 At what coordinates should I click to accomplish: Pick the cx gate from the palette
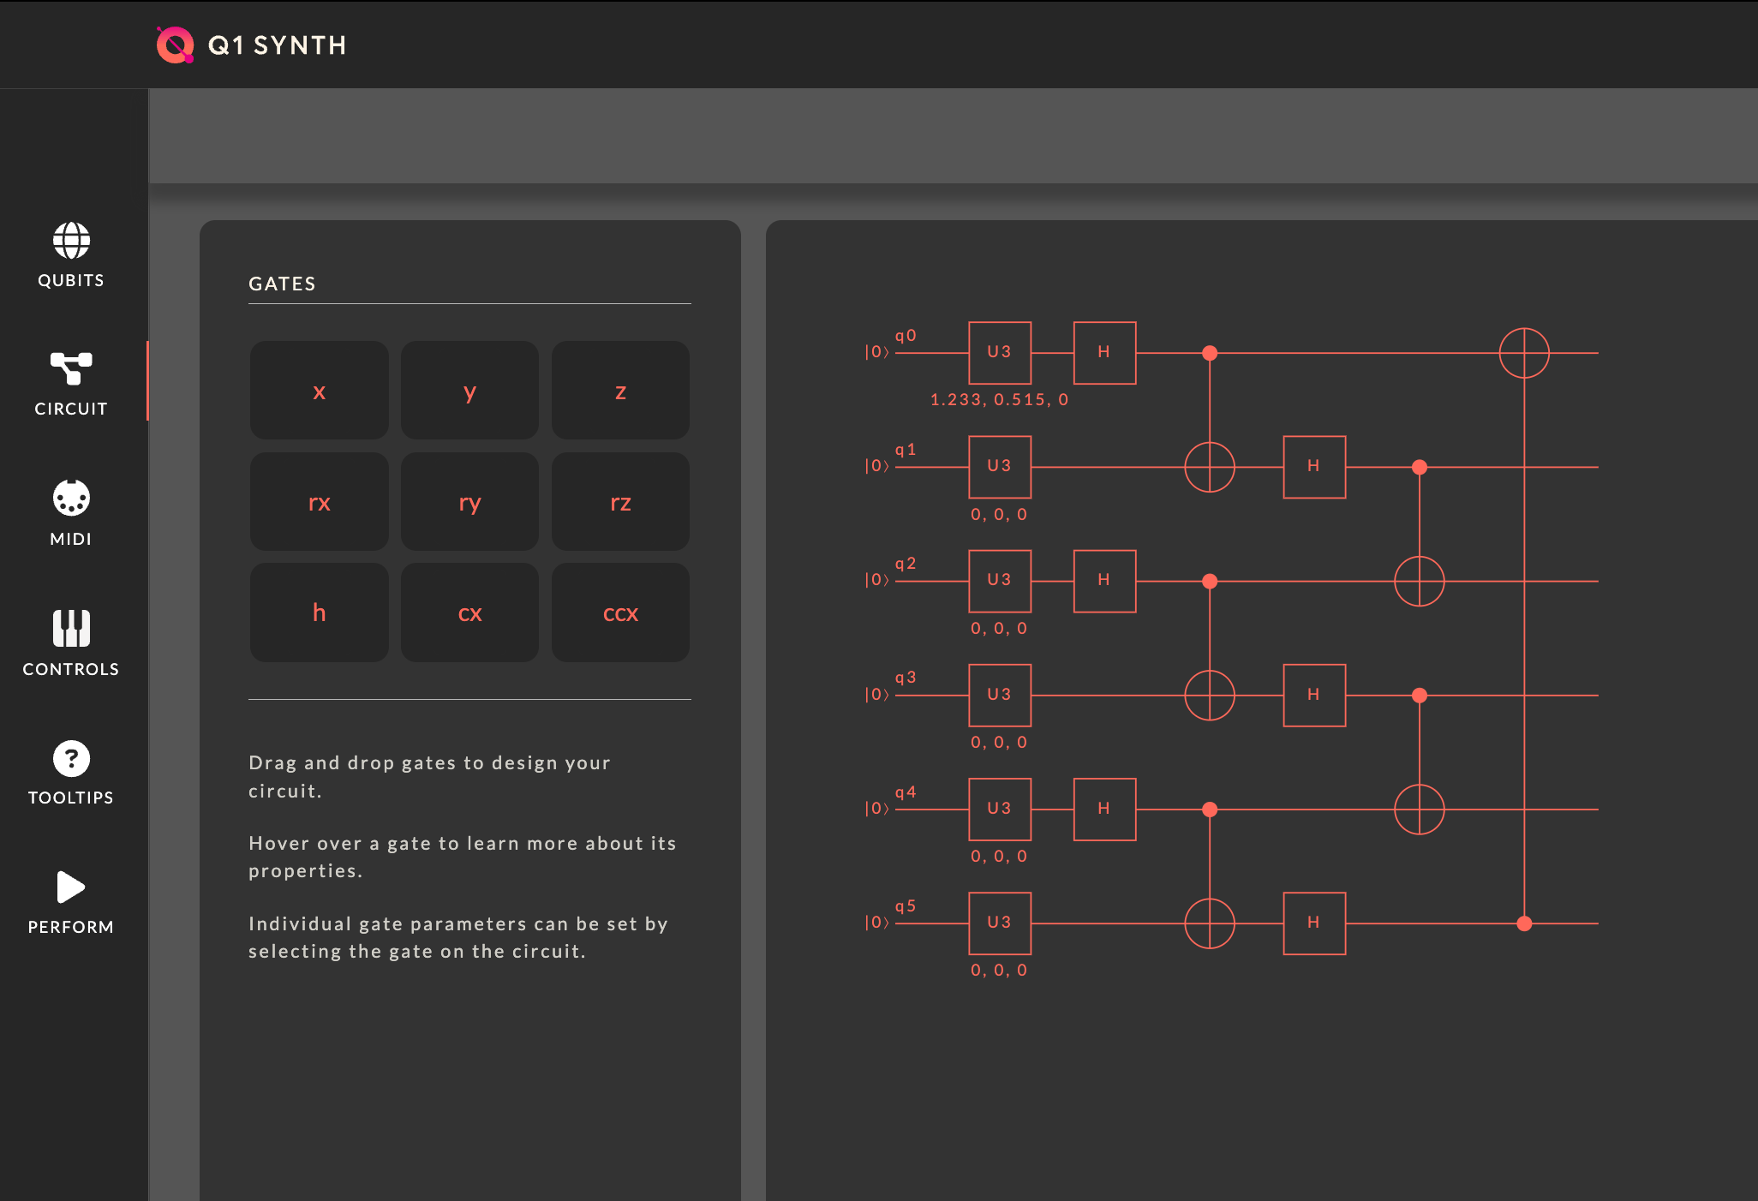469,613
